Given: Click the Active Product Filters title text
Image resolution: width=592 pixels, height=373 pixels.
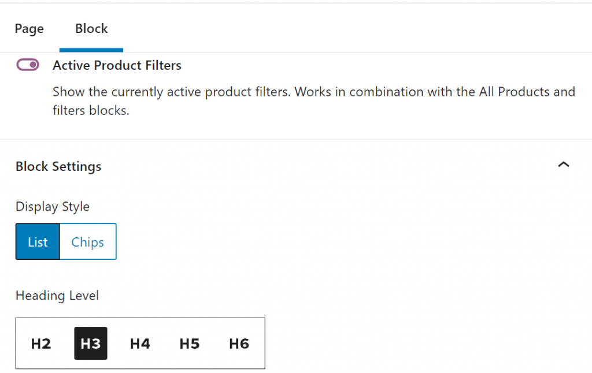Looking at the screenshot, I should (117, 65).
